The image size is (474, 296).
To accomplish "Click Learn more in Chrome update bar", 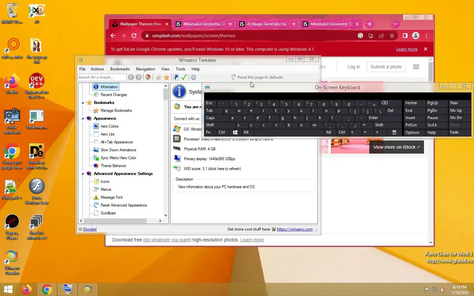I will click(407, 49).
